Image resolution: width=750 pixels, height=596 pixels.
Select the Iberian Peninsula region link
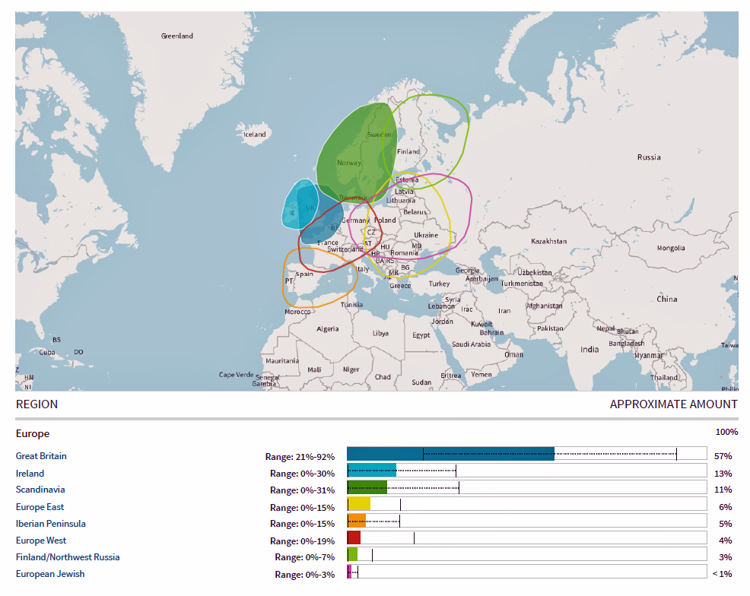click(x=51, y=524)
